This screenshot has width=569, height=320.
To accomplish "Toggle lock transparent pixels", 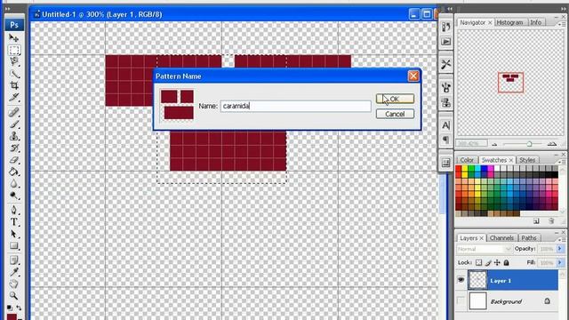I will pyautogui.click(x=478, y=262).
